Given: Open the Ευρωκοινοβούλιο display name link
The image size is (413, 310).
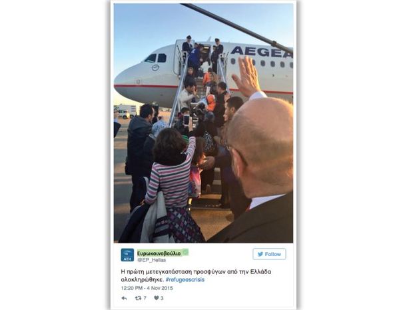Looking at the screenshot, I should [x=159, y=253].
